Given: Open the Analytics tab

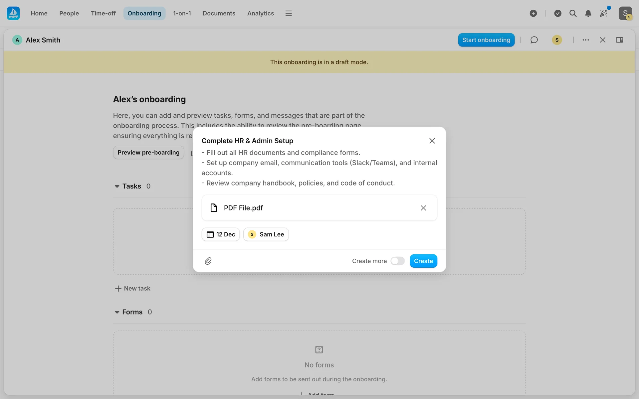Looking at the screenshot, I should coord(260,13).
